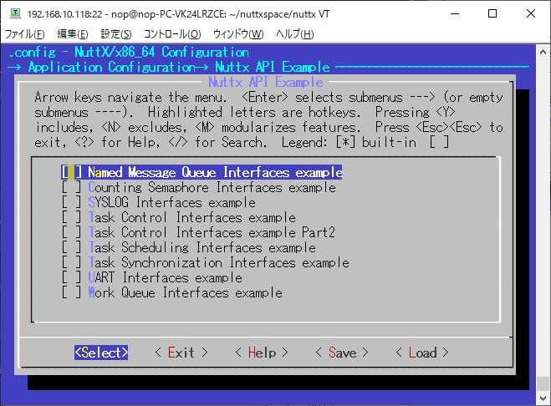
Task: Open the ヘルプ(H) menu
Action: [x=294, y=34]
